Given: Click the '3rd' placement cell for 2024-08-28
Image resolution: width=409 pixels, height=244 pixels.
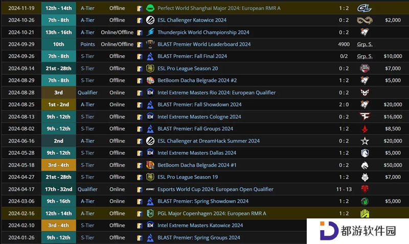Looking at the screenshot, I should (58, 93).
